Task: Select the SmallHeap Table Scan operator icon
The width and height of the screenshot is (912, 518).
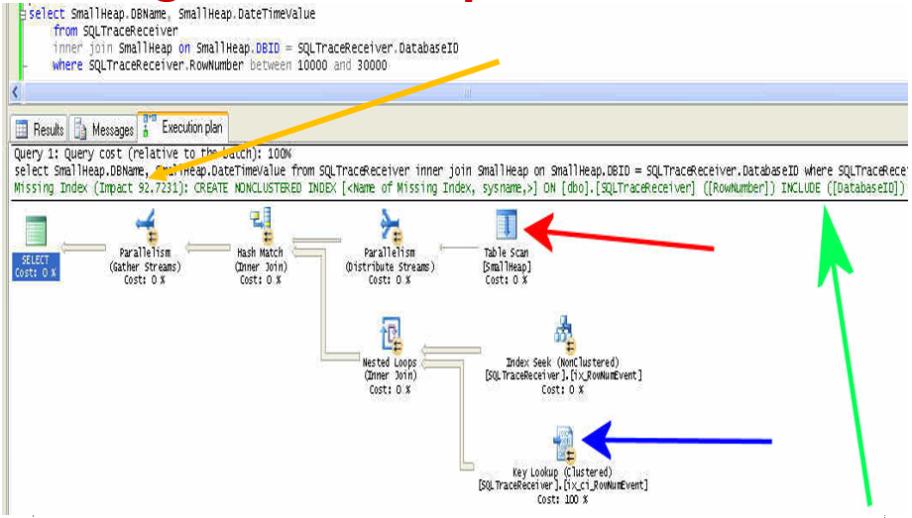Action: [507, 225]
